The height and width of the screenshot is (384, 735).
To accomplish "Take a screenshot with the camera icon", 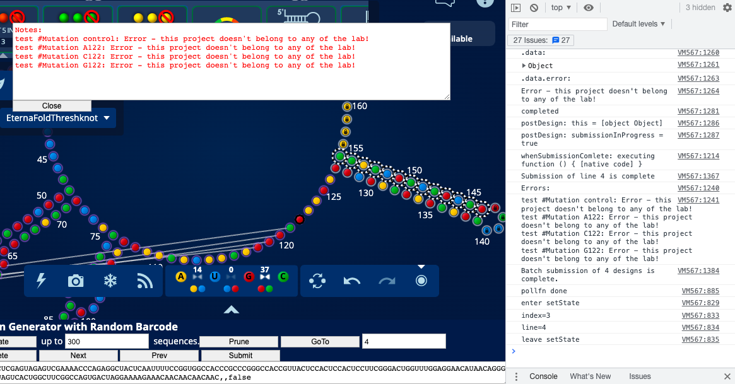I will tap(76, 281).
